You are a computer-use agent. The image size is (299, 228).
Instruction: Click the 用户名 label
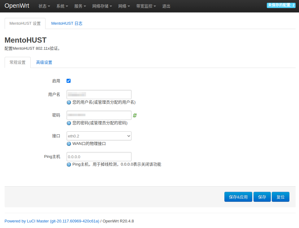(54, 95)
